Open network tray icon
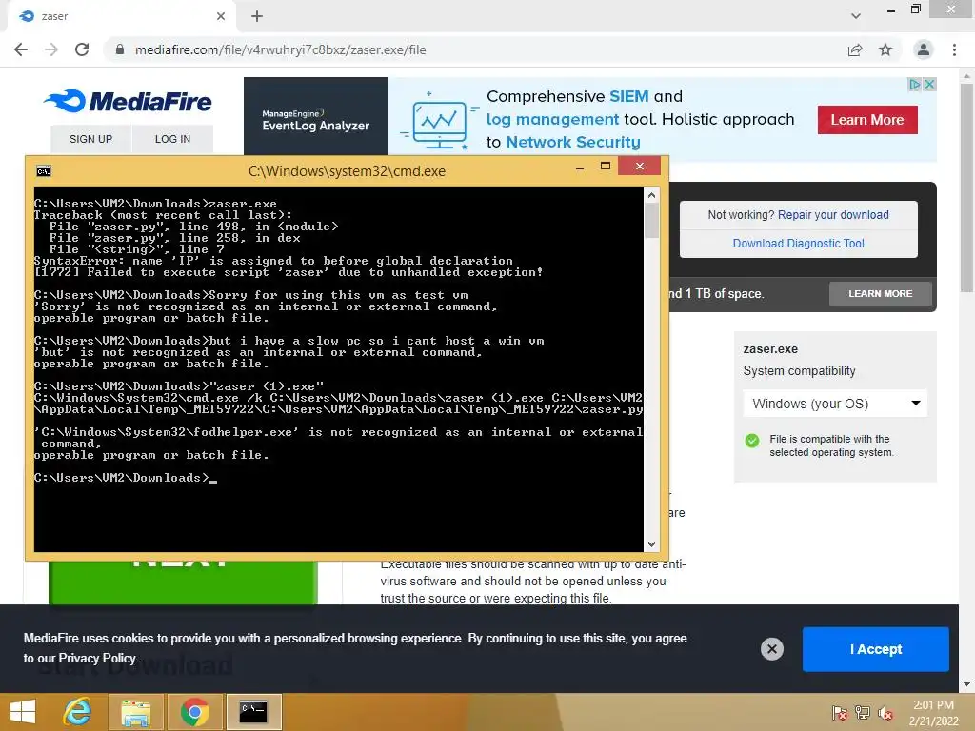The image size is (975, 731). point(863,712)
